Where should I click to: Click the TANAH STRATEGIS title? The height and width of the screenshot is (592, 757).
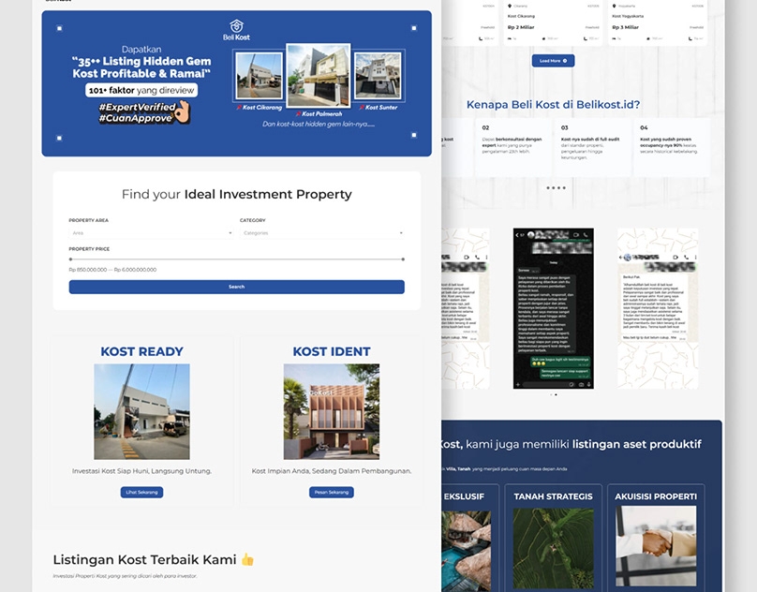tap(554, 496)
